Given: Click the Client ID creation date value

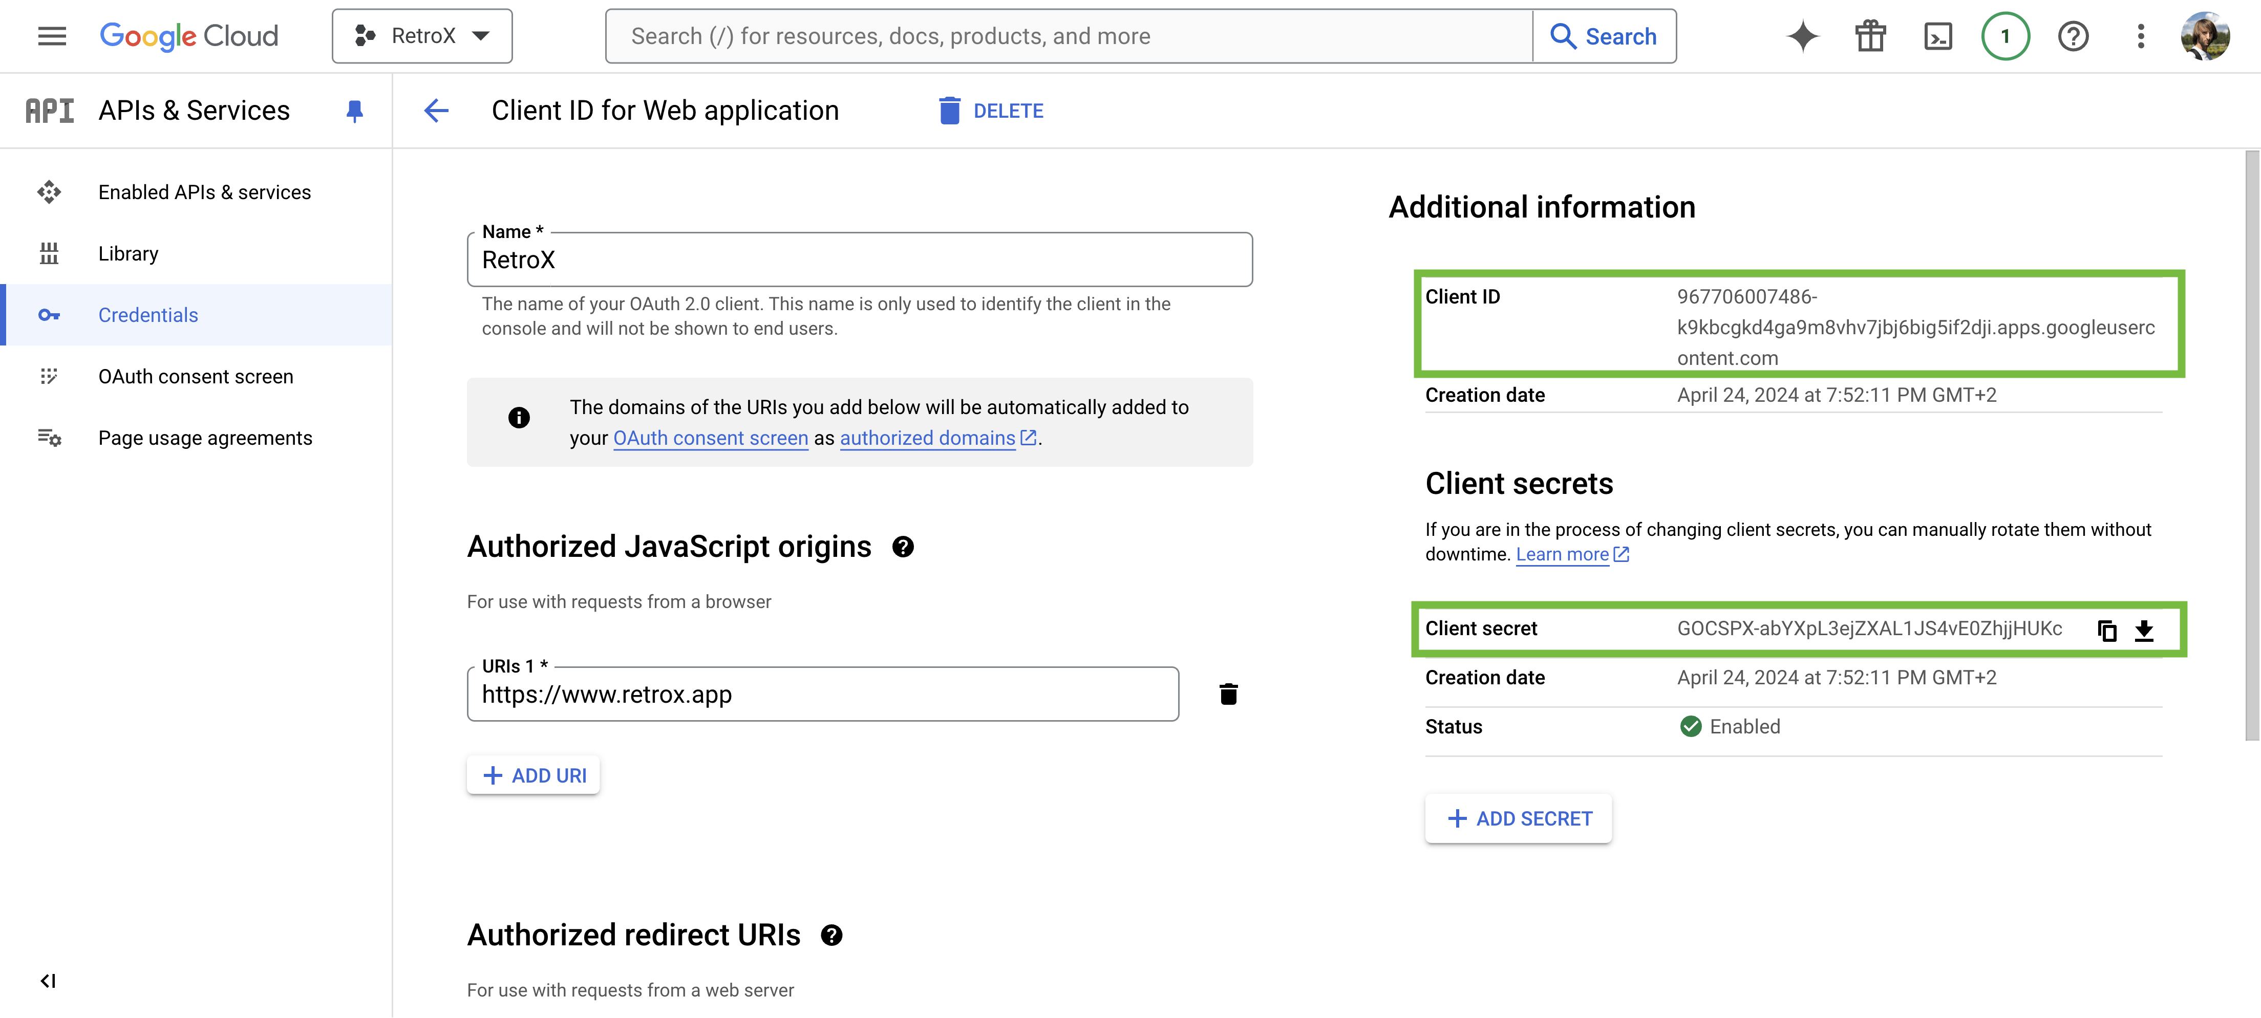Looking at the screenshot, I should pos(1836,395).
